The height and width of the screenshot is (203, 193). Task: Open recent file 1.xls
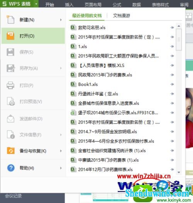coord(83,46)
